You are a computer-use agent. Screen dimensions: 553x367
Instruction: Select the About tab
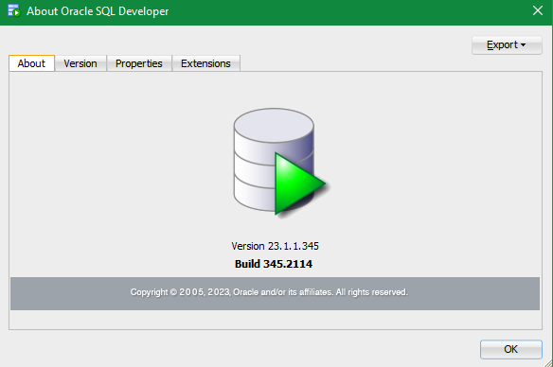point(31,63)
